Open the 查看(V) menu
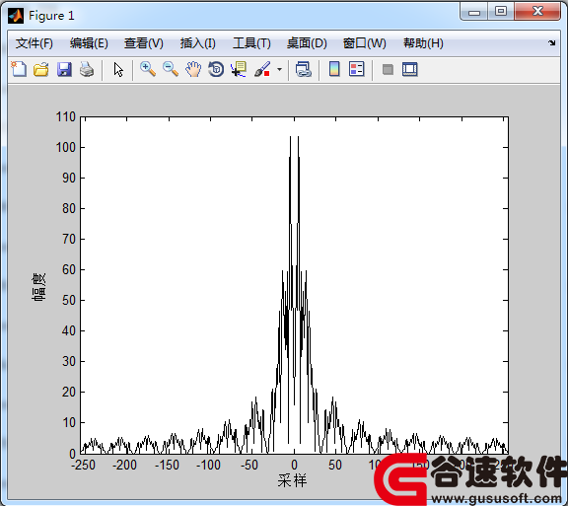Screen dimensions: 568x506 pyautogui.click(x=143, y=43)
